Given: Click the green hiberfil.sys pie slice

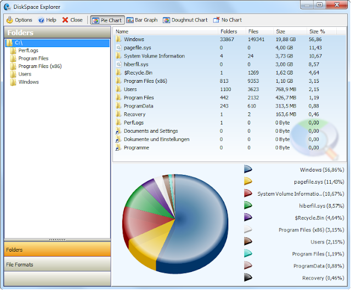Looking at the screenshot, I should tap(148, 201).
